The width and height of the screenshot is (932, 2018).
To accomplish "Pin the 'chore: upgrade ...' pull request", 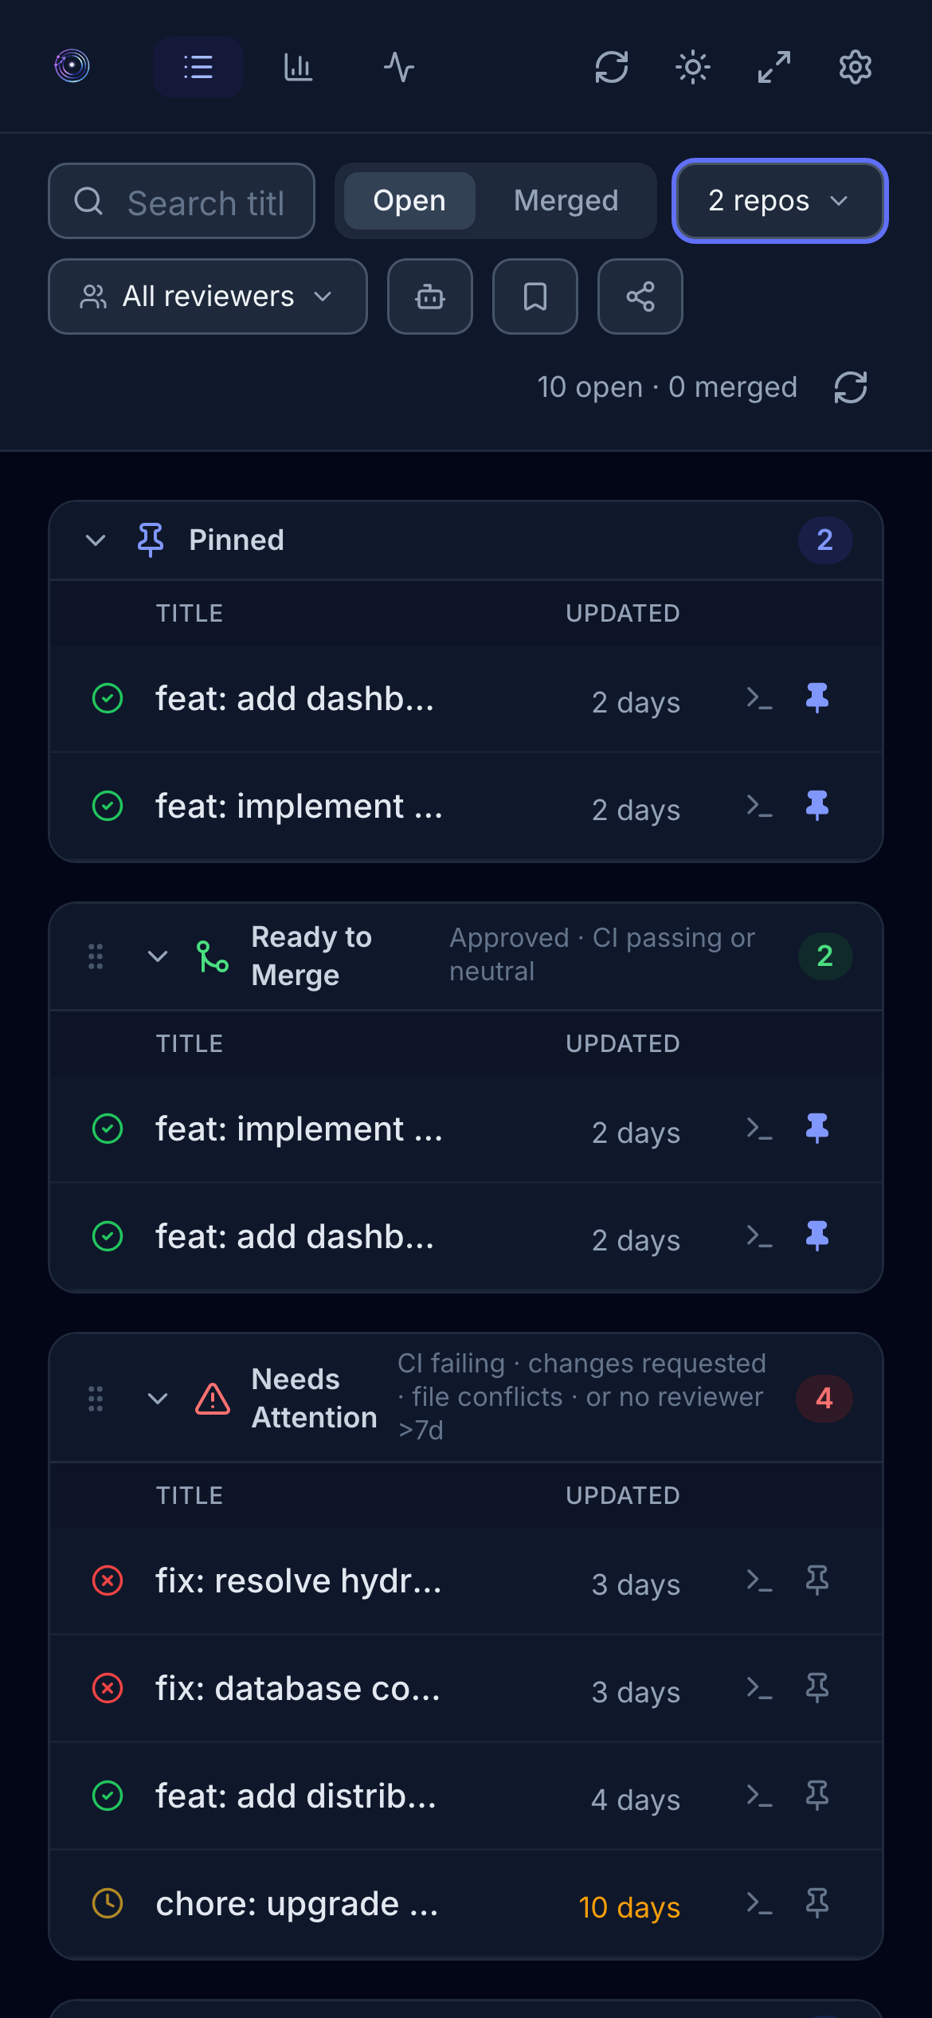I will pos(817,1903).
